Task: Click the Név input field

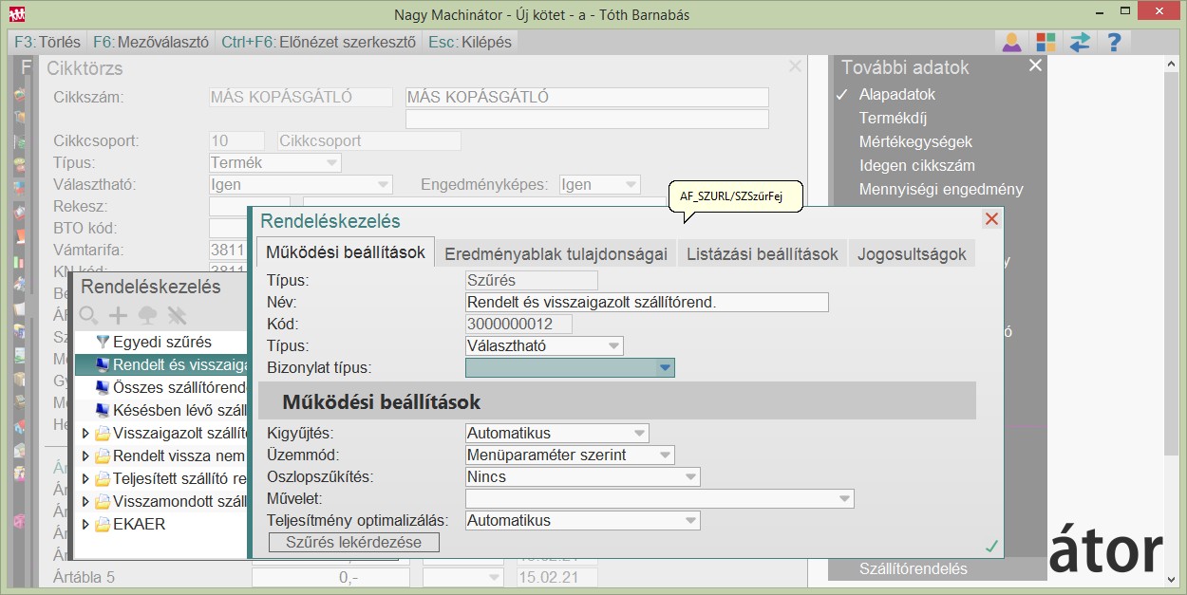Action: [647, 303]
